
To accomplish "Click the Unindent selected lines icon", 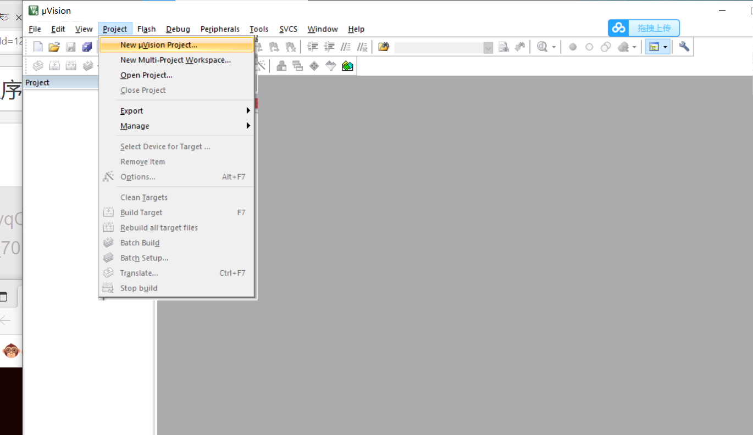I will click(x=329, y=47).
